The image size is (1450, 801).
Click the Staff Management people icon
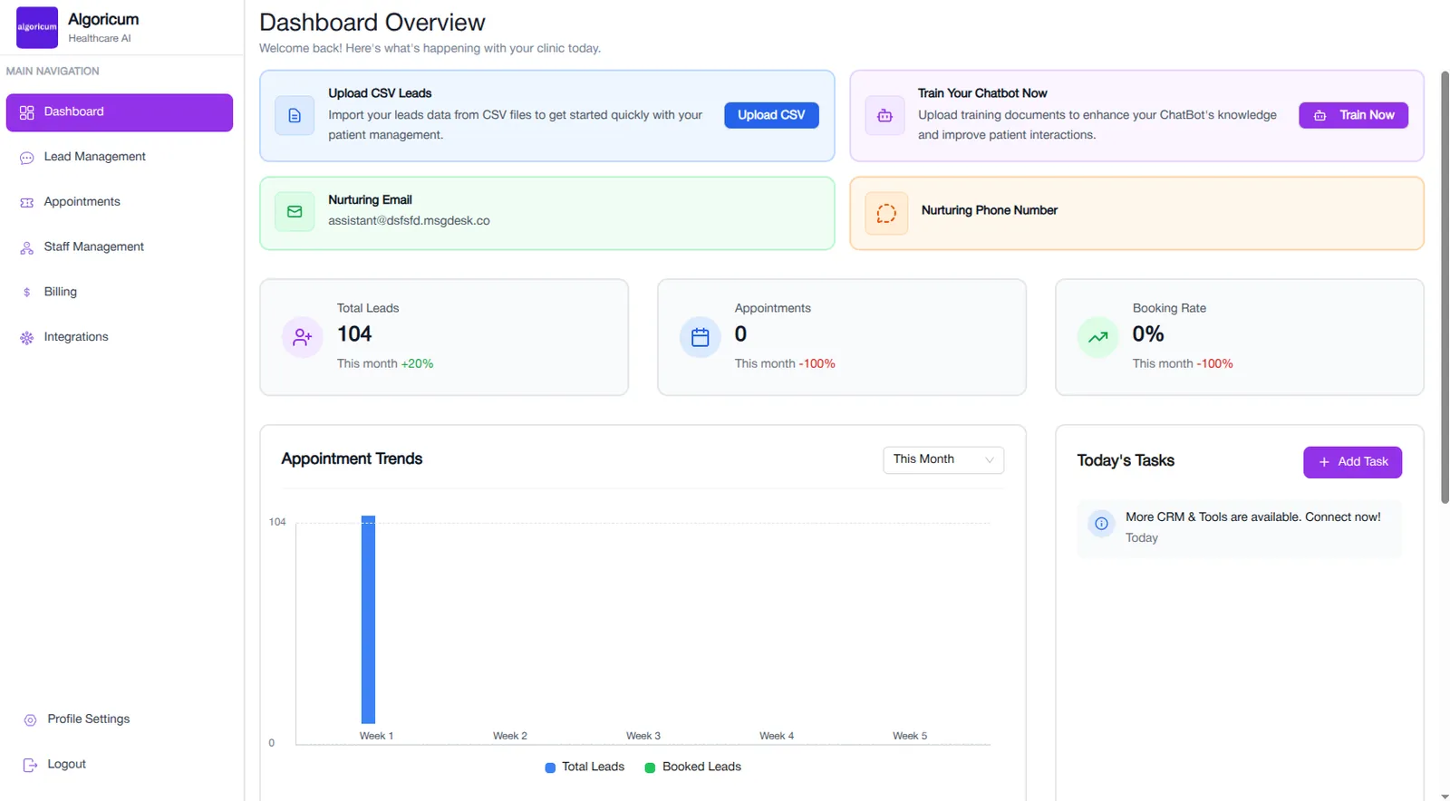pyautogui.click(x=27, y=247)
